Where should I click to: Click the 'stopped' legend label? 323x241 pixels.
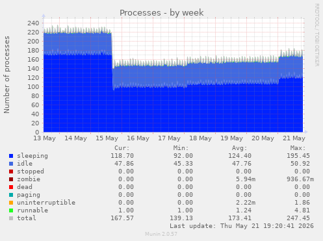[x=31, y=171]
